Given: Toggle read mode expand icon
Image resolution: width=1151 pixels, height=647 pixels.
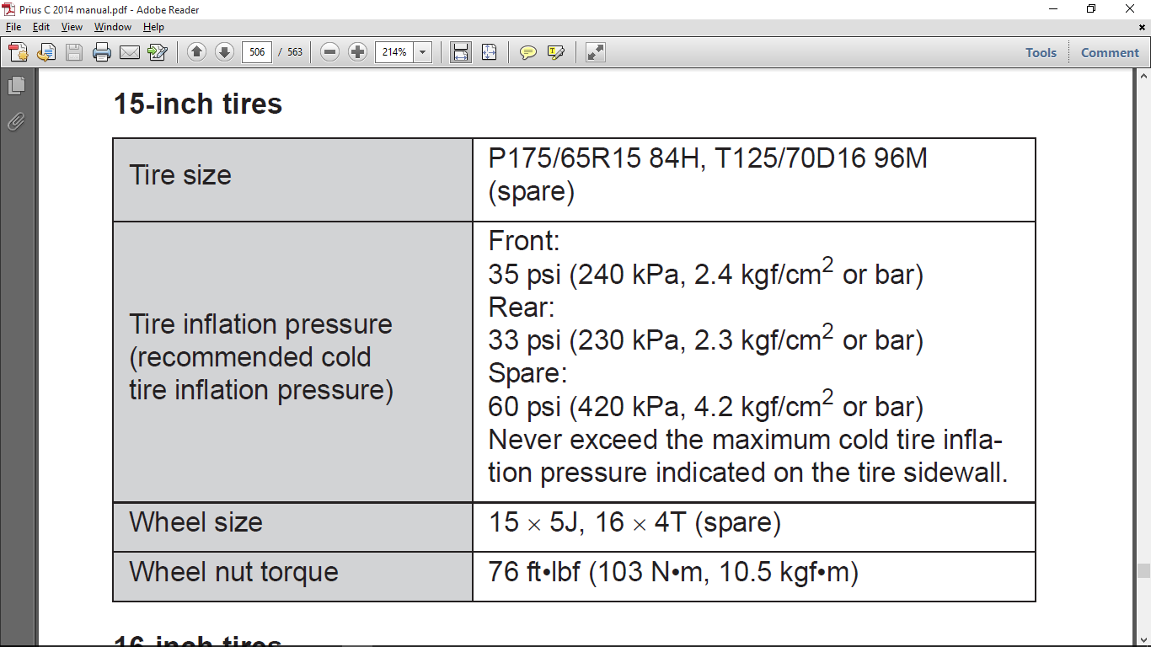Looking at the screenshot, I should [x=596, y=52].
